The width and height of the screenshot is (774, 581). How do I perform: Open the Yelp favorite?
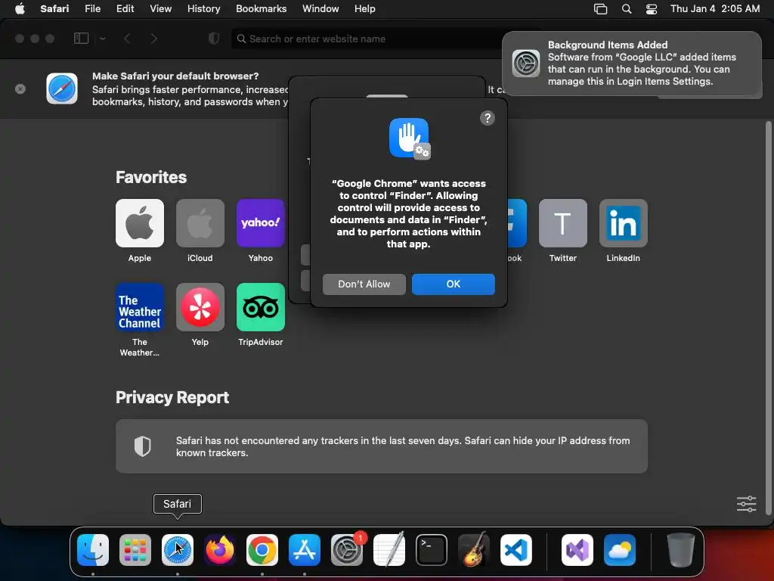click(200, 307)
